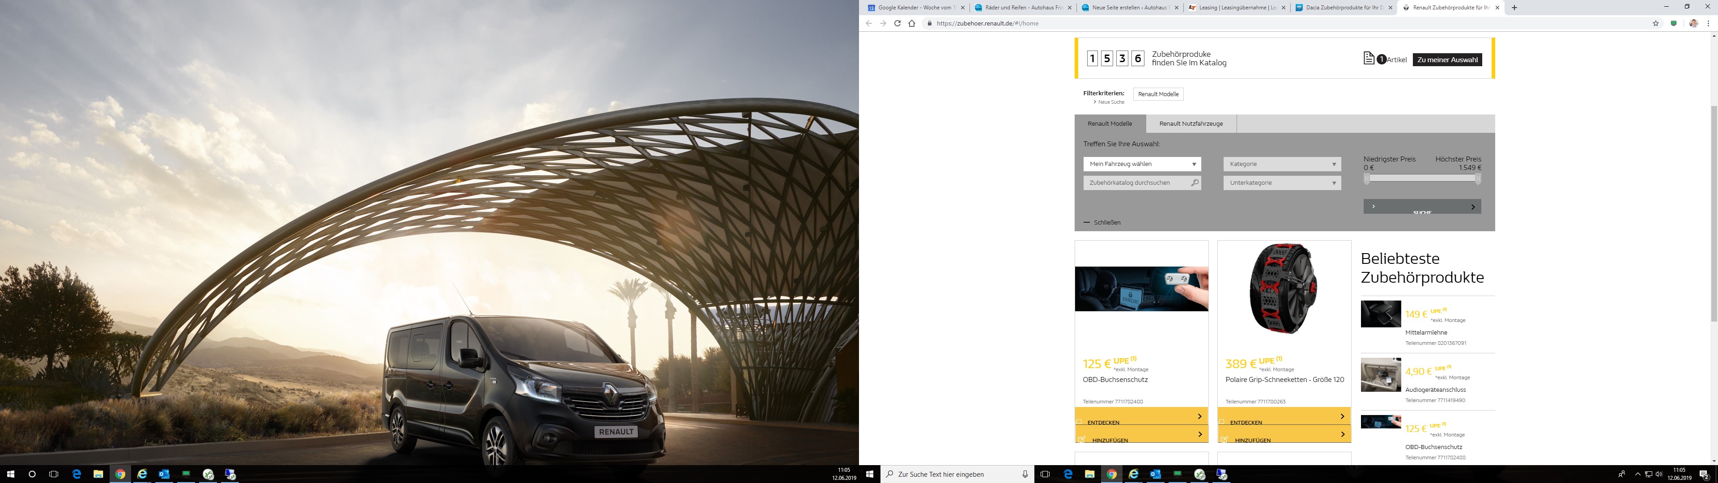Click the SUCHE button
Image resolution: width=1718 pixels, height=483 pixels.
tap(1422, 207)
